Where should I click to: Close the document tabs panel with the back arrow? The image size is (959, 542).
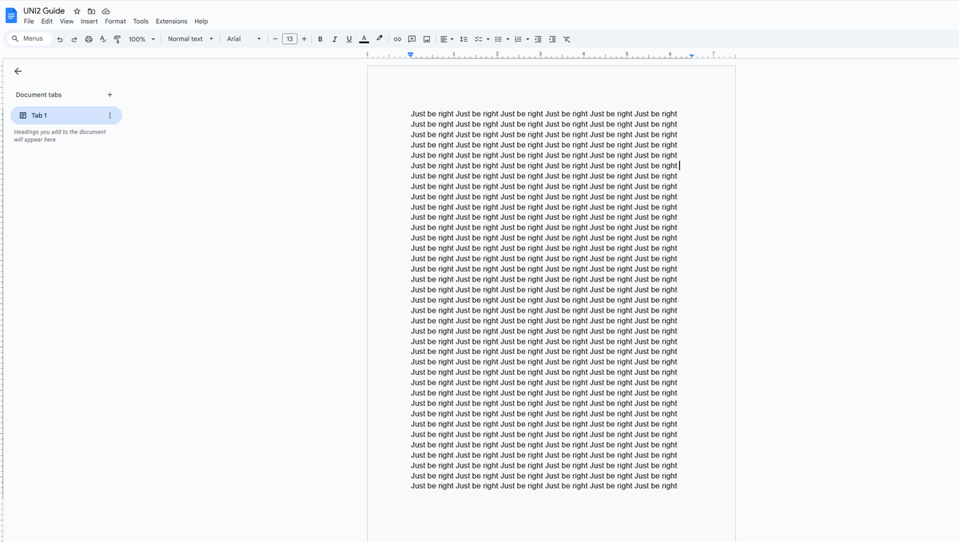(18, 71)
